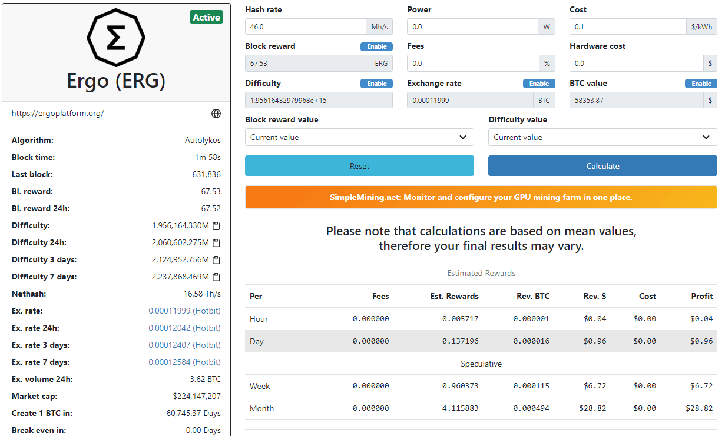Click the Mh/s unit label of Hash rate
Viewport: 725px width, 436px height.
tap(379, 26)
